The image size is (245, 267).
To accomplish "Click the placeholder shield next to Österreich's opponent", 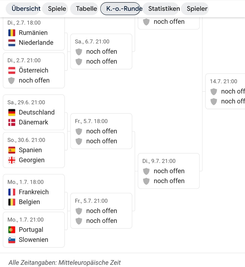I will coord(11,80).
